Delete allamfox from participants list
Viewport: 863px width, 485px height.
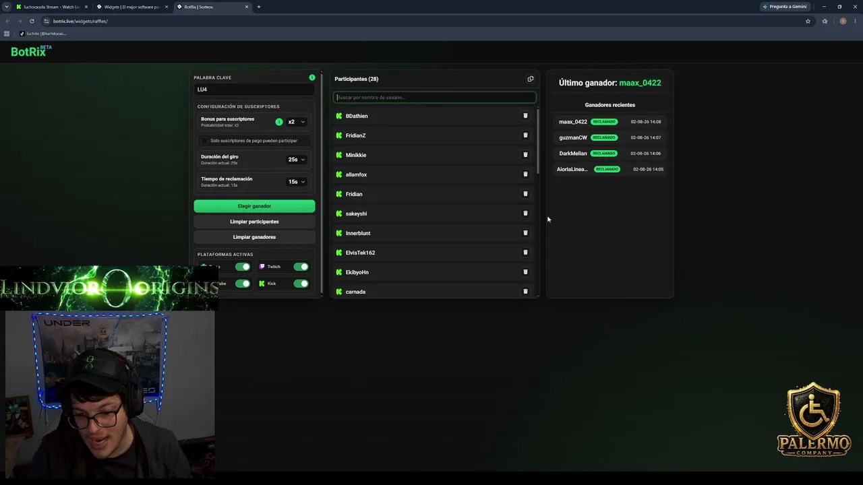525,174
